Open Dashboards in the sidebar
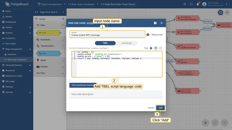This screenshot has width=232, height=130. tap(17, 22)
